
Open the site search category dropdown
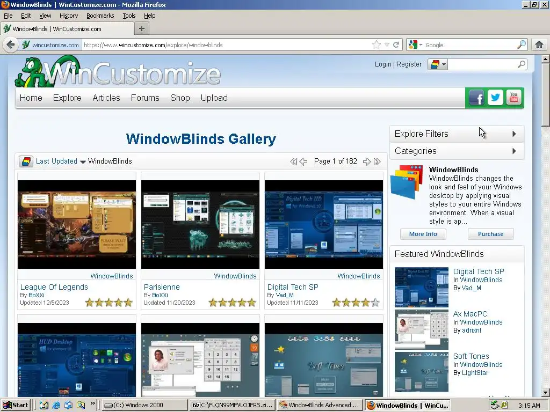click(x=437, y=64)
